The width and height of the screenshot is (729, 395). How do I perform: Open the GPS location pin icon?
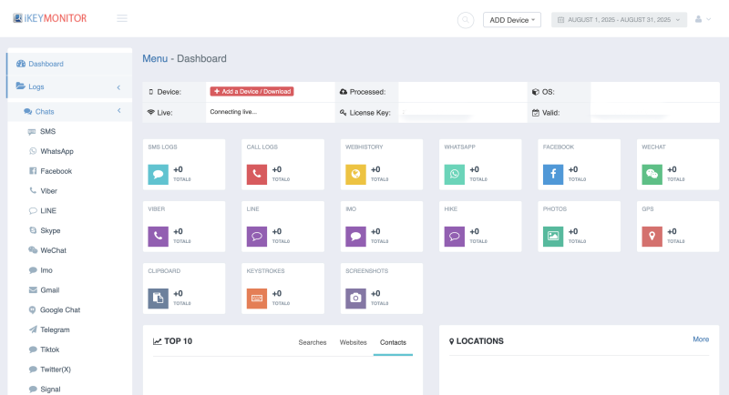[x=652, y=237]
